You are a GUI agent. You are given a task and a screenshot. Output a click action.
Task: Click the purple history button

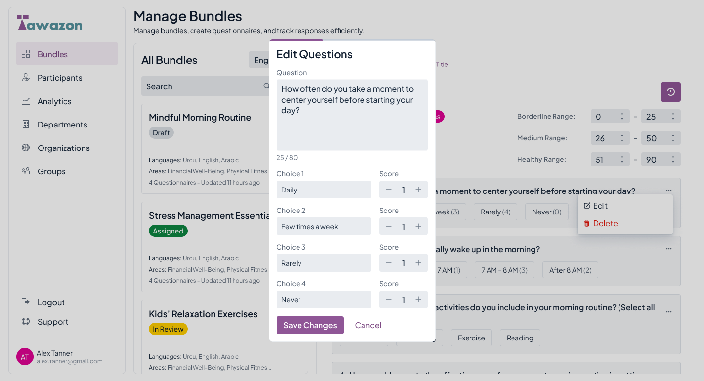tap(670, 92)
